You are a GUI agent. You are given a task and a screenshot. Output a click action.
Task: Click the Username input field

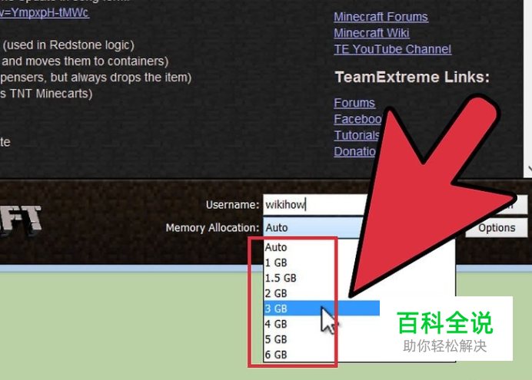pos(315,204)
